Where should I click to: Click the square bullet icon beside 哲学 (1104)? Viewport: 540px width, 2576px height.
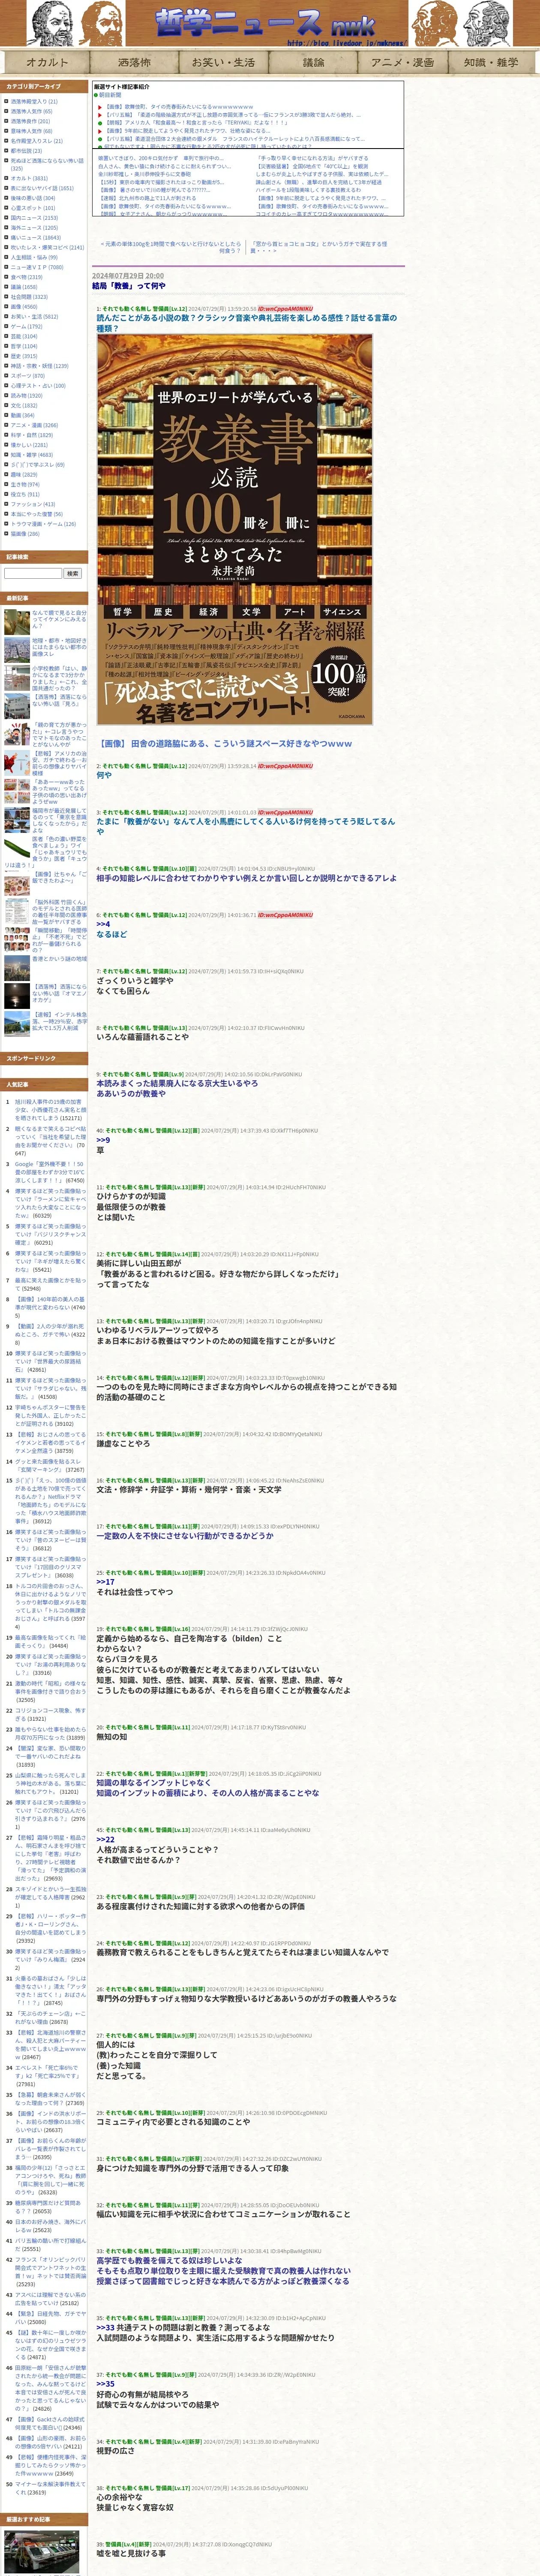6,347
